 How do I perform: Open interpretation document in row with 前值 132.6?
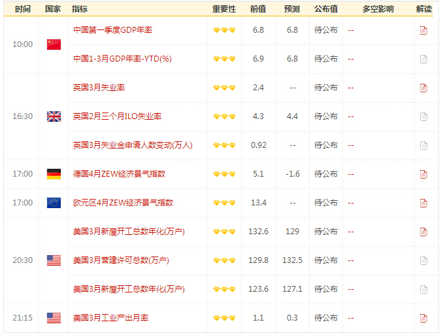click(x=423, y=232)
